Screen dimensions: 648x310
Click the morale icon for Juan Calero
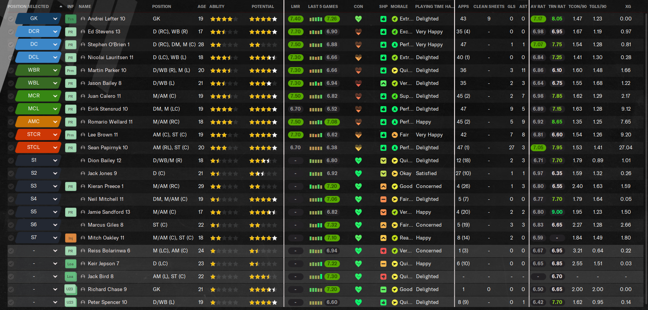click(394, 96)
